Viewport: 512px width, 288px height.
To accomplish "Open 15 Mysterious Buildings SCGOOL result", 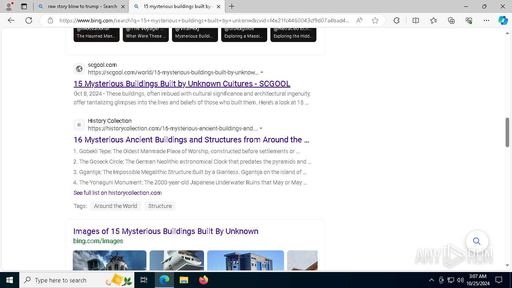I will pyautogui.click(x=182, y=84).
